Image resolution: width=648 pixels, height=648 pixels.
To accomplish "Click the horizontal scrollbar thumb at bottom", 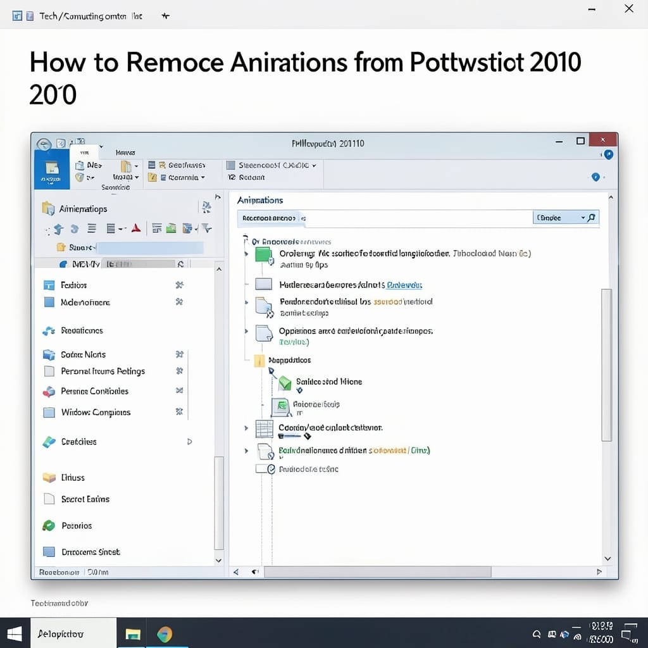I will pyautogui.click(x=378, y=572).
